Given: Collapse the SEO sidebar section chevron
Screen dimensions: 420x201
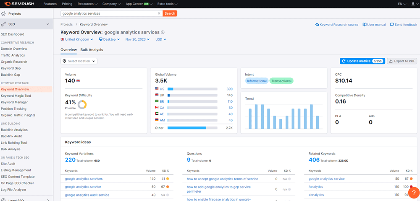Looking at the screenshot, I should pos(48,24).
